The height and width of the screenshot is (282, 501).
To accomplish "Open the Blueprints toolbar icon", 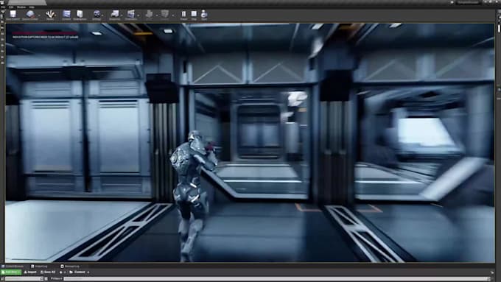I will point(115,15).
